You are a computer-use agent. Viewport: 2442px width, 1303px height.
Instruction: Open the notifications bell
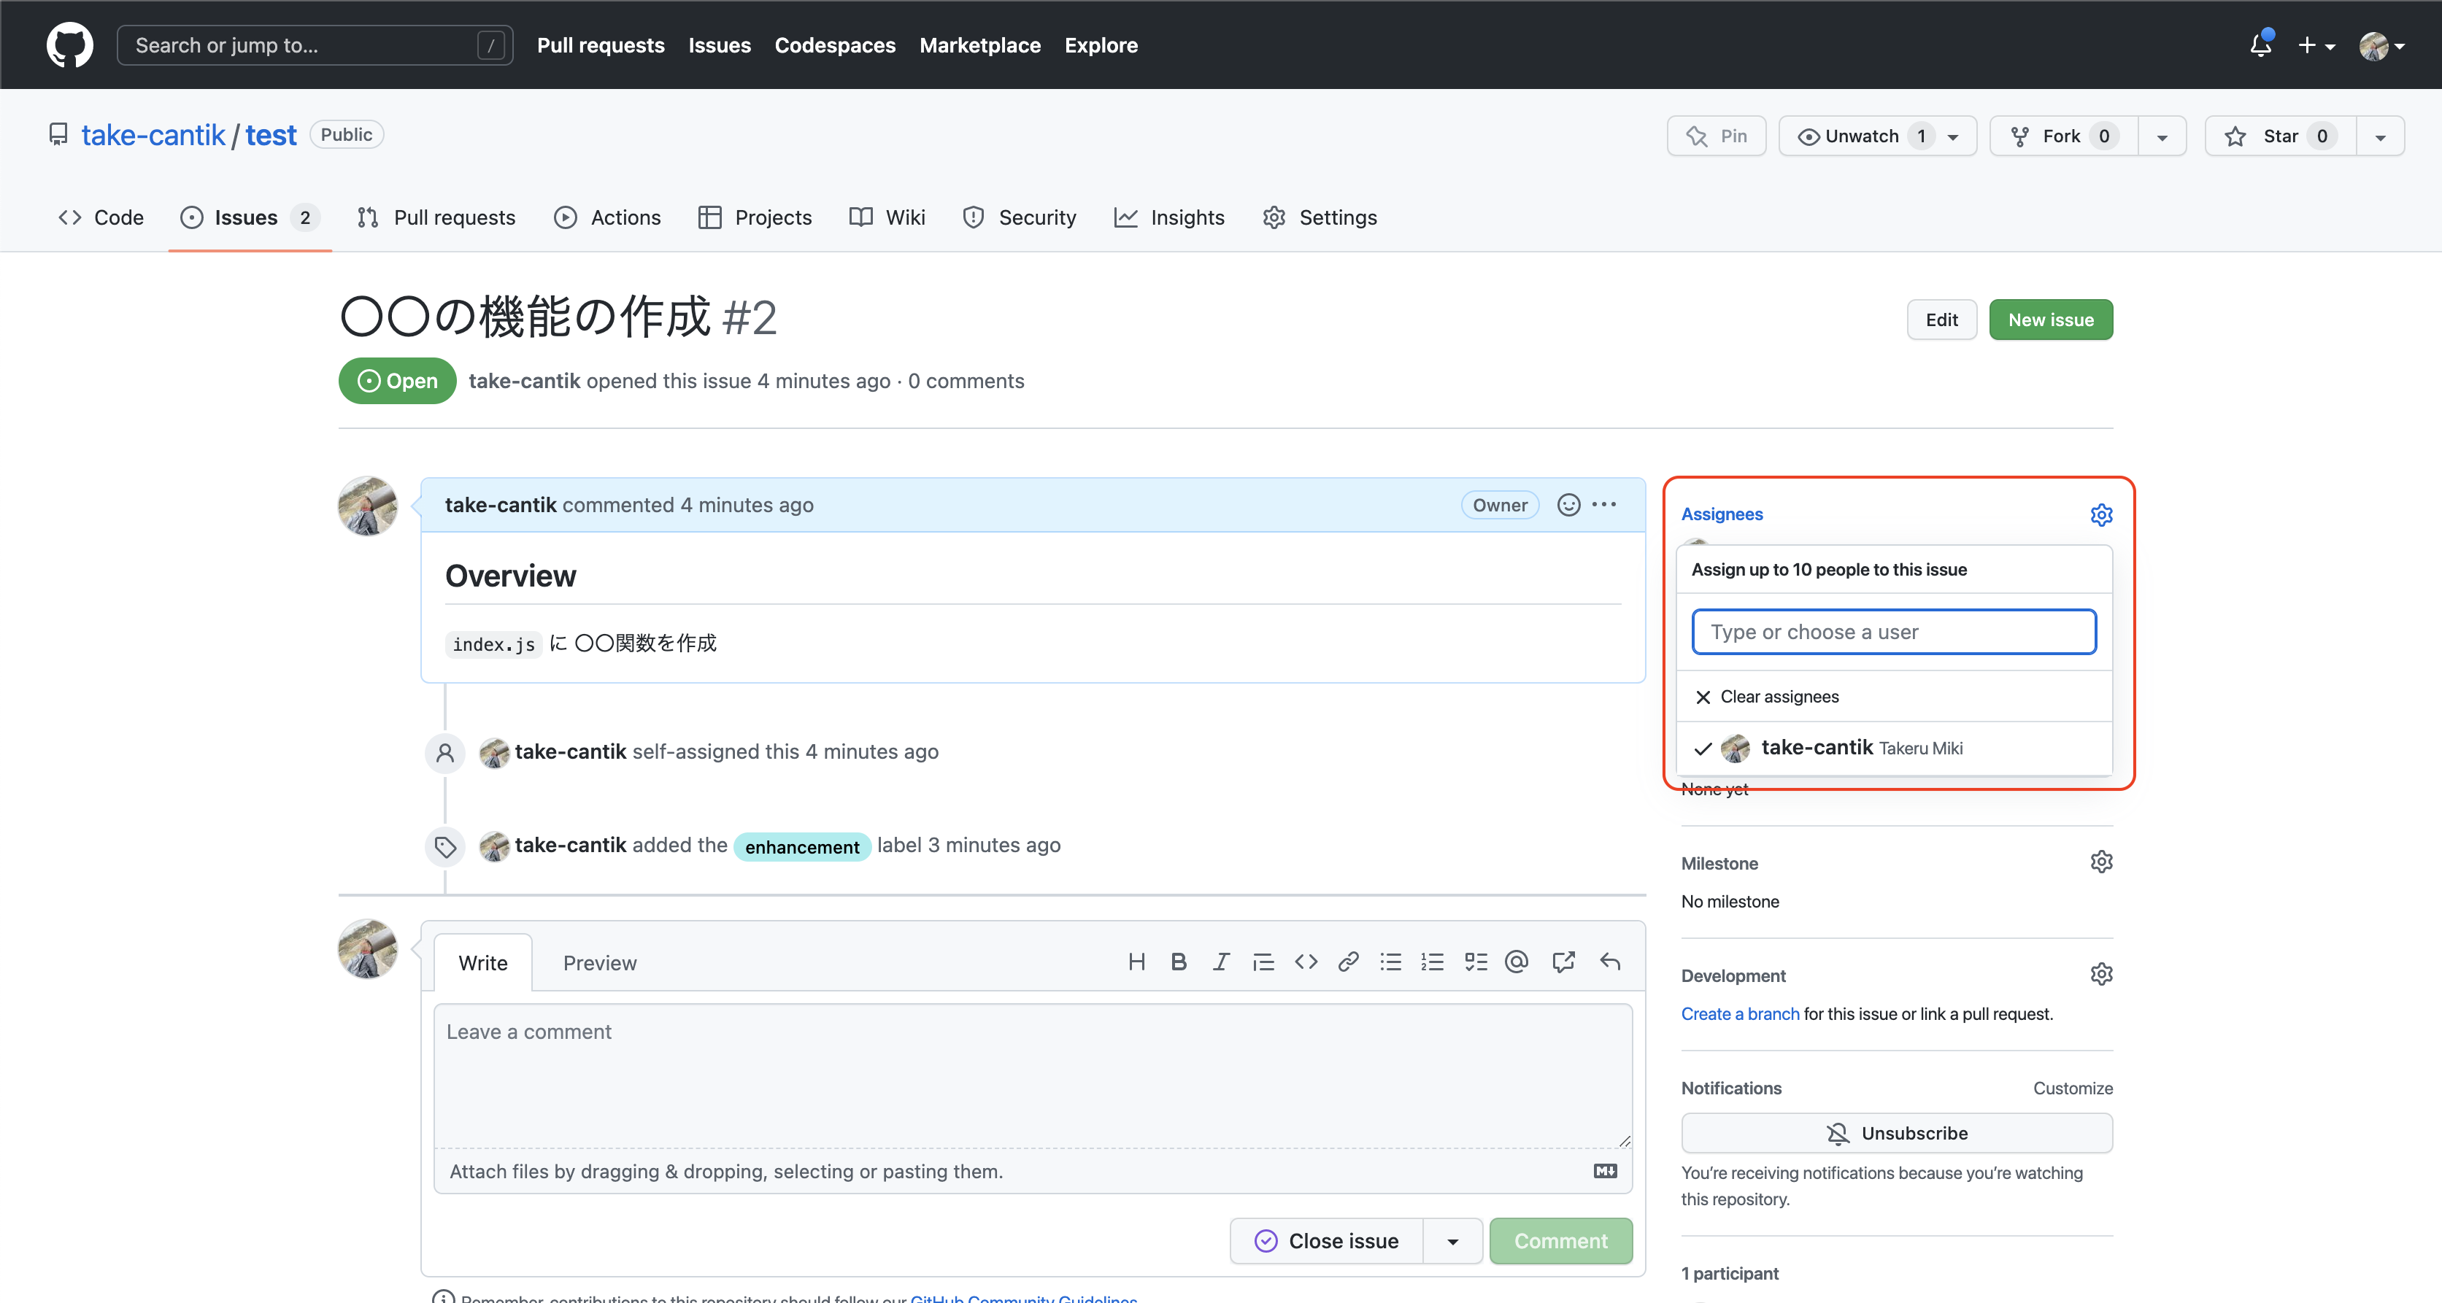pyautogui.click(x=2260, y=45)
